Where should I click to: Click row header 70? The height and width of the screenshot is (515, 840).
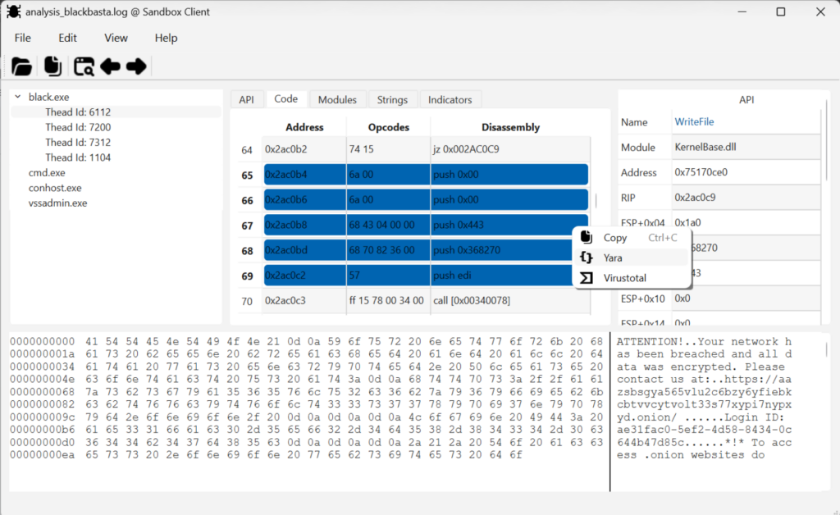tap(247, 301)
